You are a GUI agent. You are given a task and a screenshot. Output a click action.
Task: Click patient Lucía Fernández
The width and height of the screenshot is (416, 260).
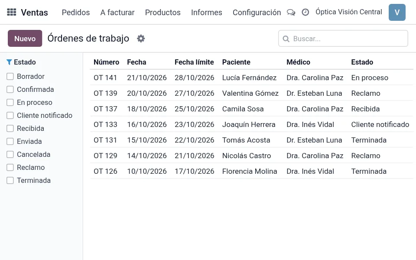pos(250,78)
